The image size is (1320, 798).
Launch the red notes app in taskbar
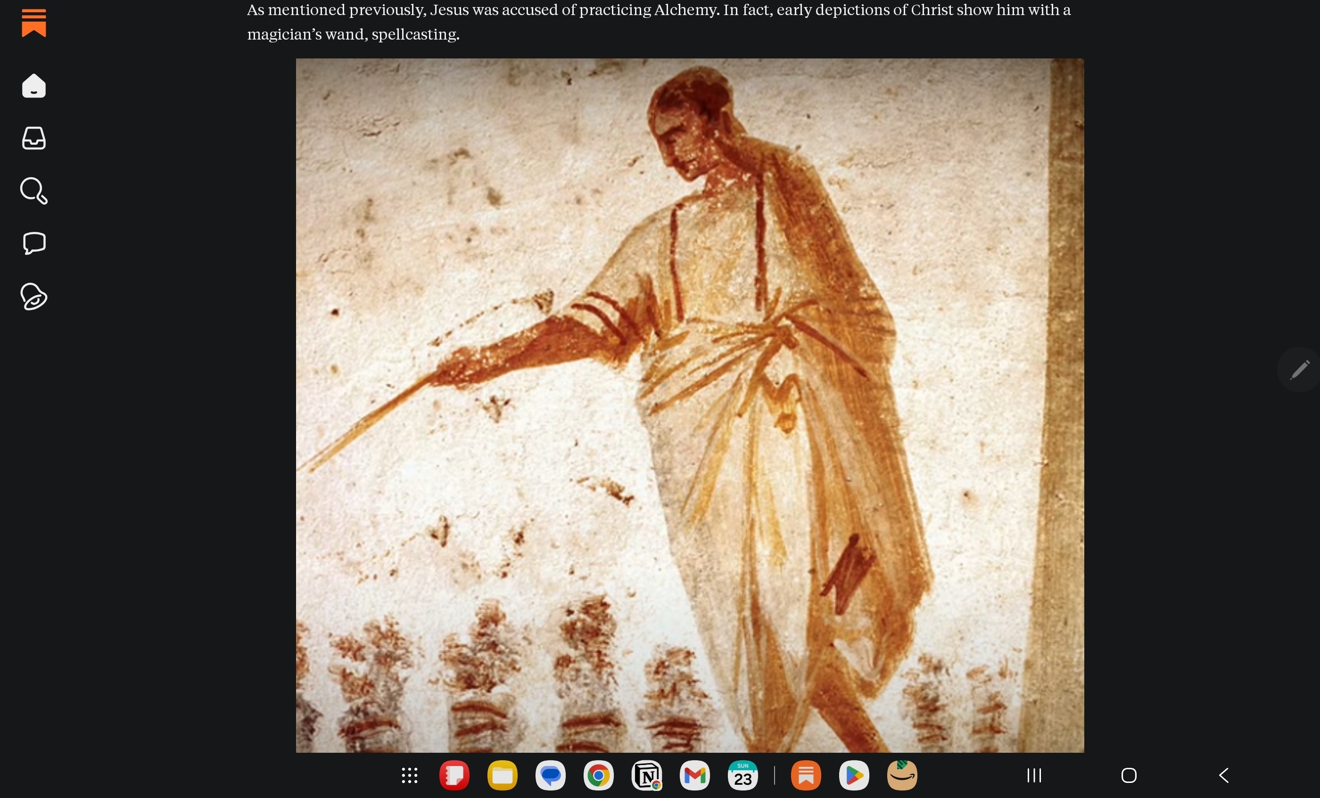pos(454,775)
